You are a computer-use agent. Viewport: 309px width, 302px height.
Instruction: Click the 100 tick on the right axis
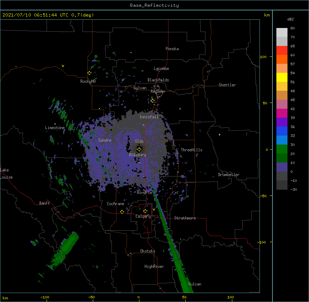263,57
